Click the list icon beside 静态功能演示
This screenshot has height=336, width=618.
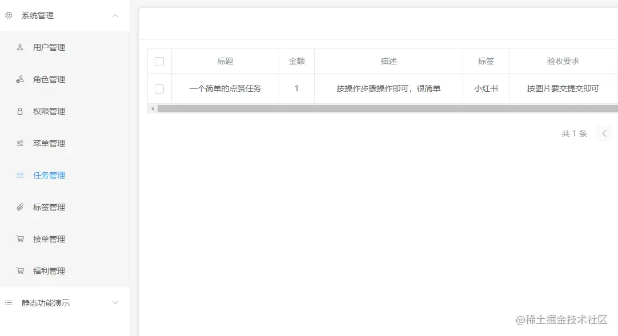(x=9, y=303)
